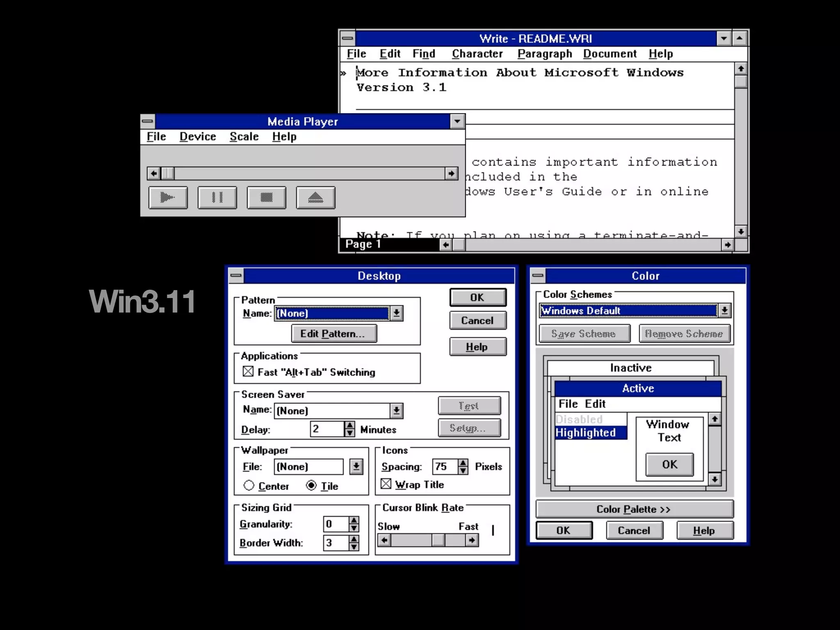The image size is (840, 630).
Task: Click Write horizontal scrollbar right arrow
Action: [728, 245]
